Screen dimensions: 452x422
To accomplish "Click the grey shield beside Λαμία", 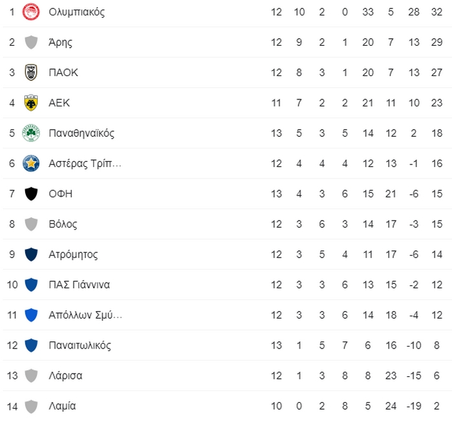I will coord(31,406).
